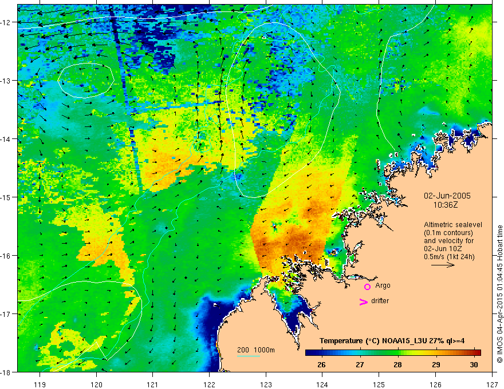The width and height of the screenshot is (504, 389).
Task: Click the 'Argo' legend label
Action: [383, 285]
